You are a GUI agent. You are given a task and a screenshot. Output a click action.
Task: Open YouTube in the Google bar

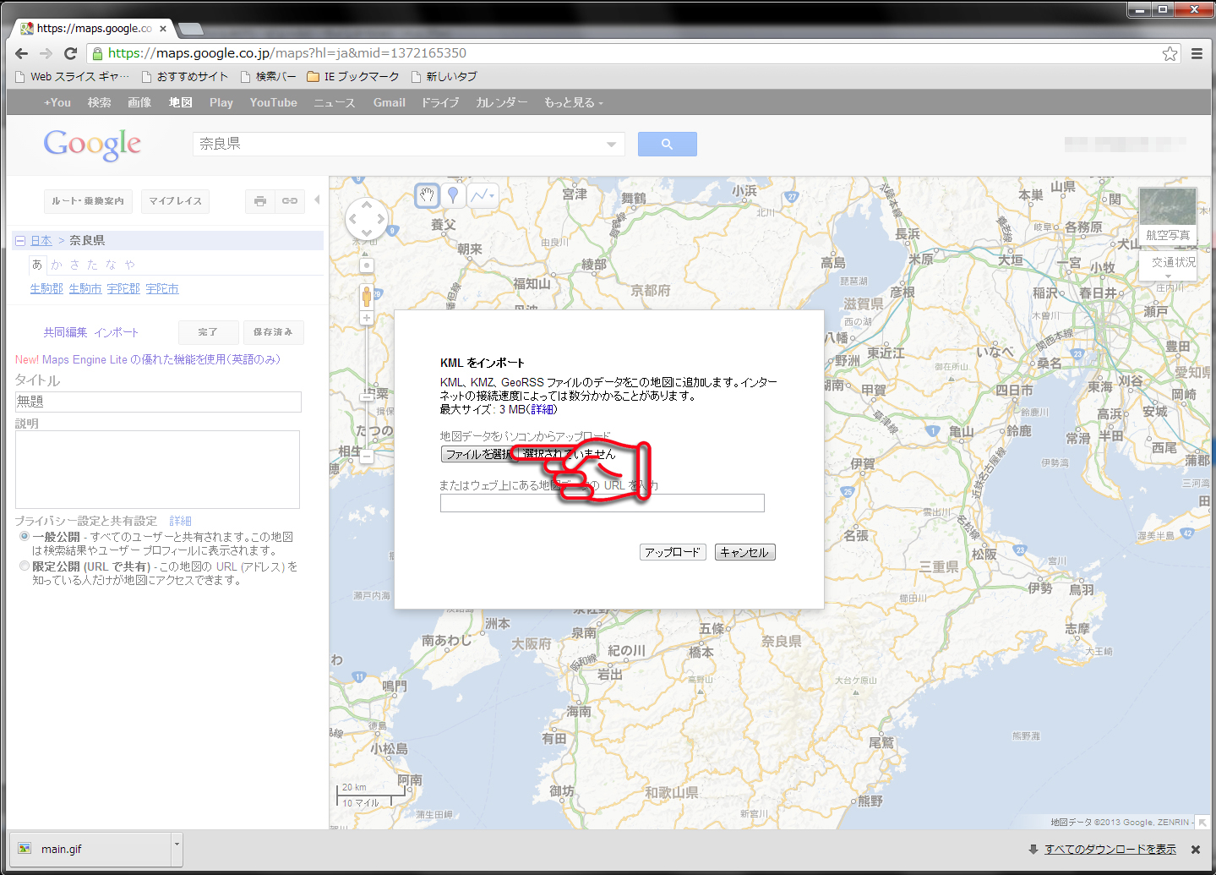coord(273,102)
